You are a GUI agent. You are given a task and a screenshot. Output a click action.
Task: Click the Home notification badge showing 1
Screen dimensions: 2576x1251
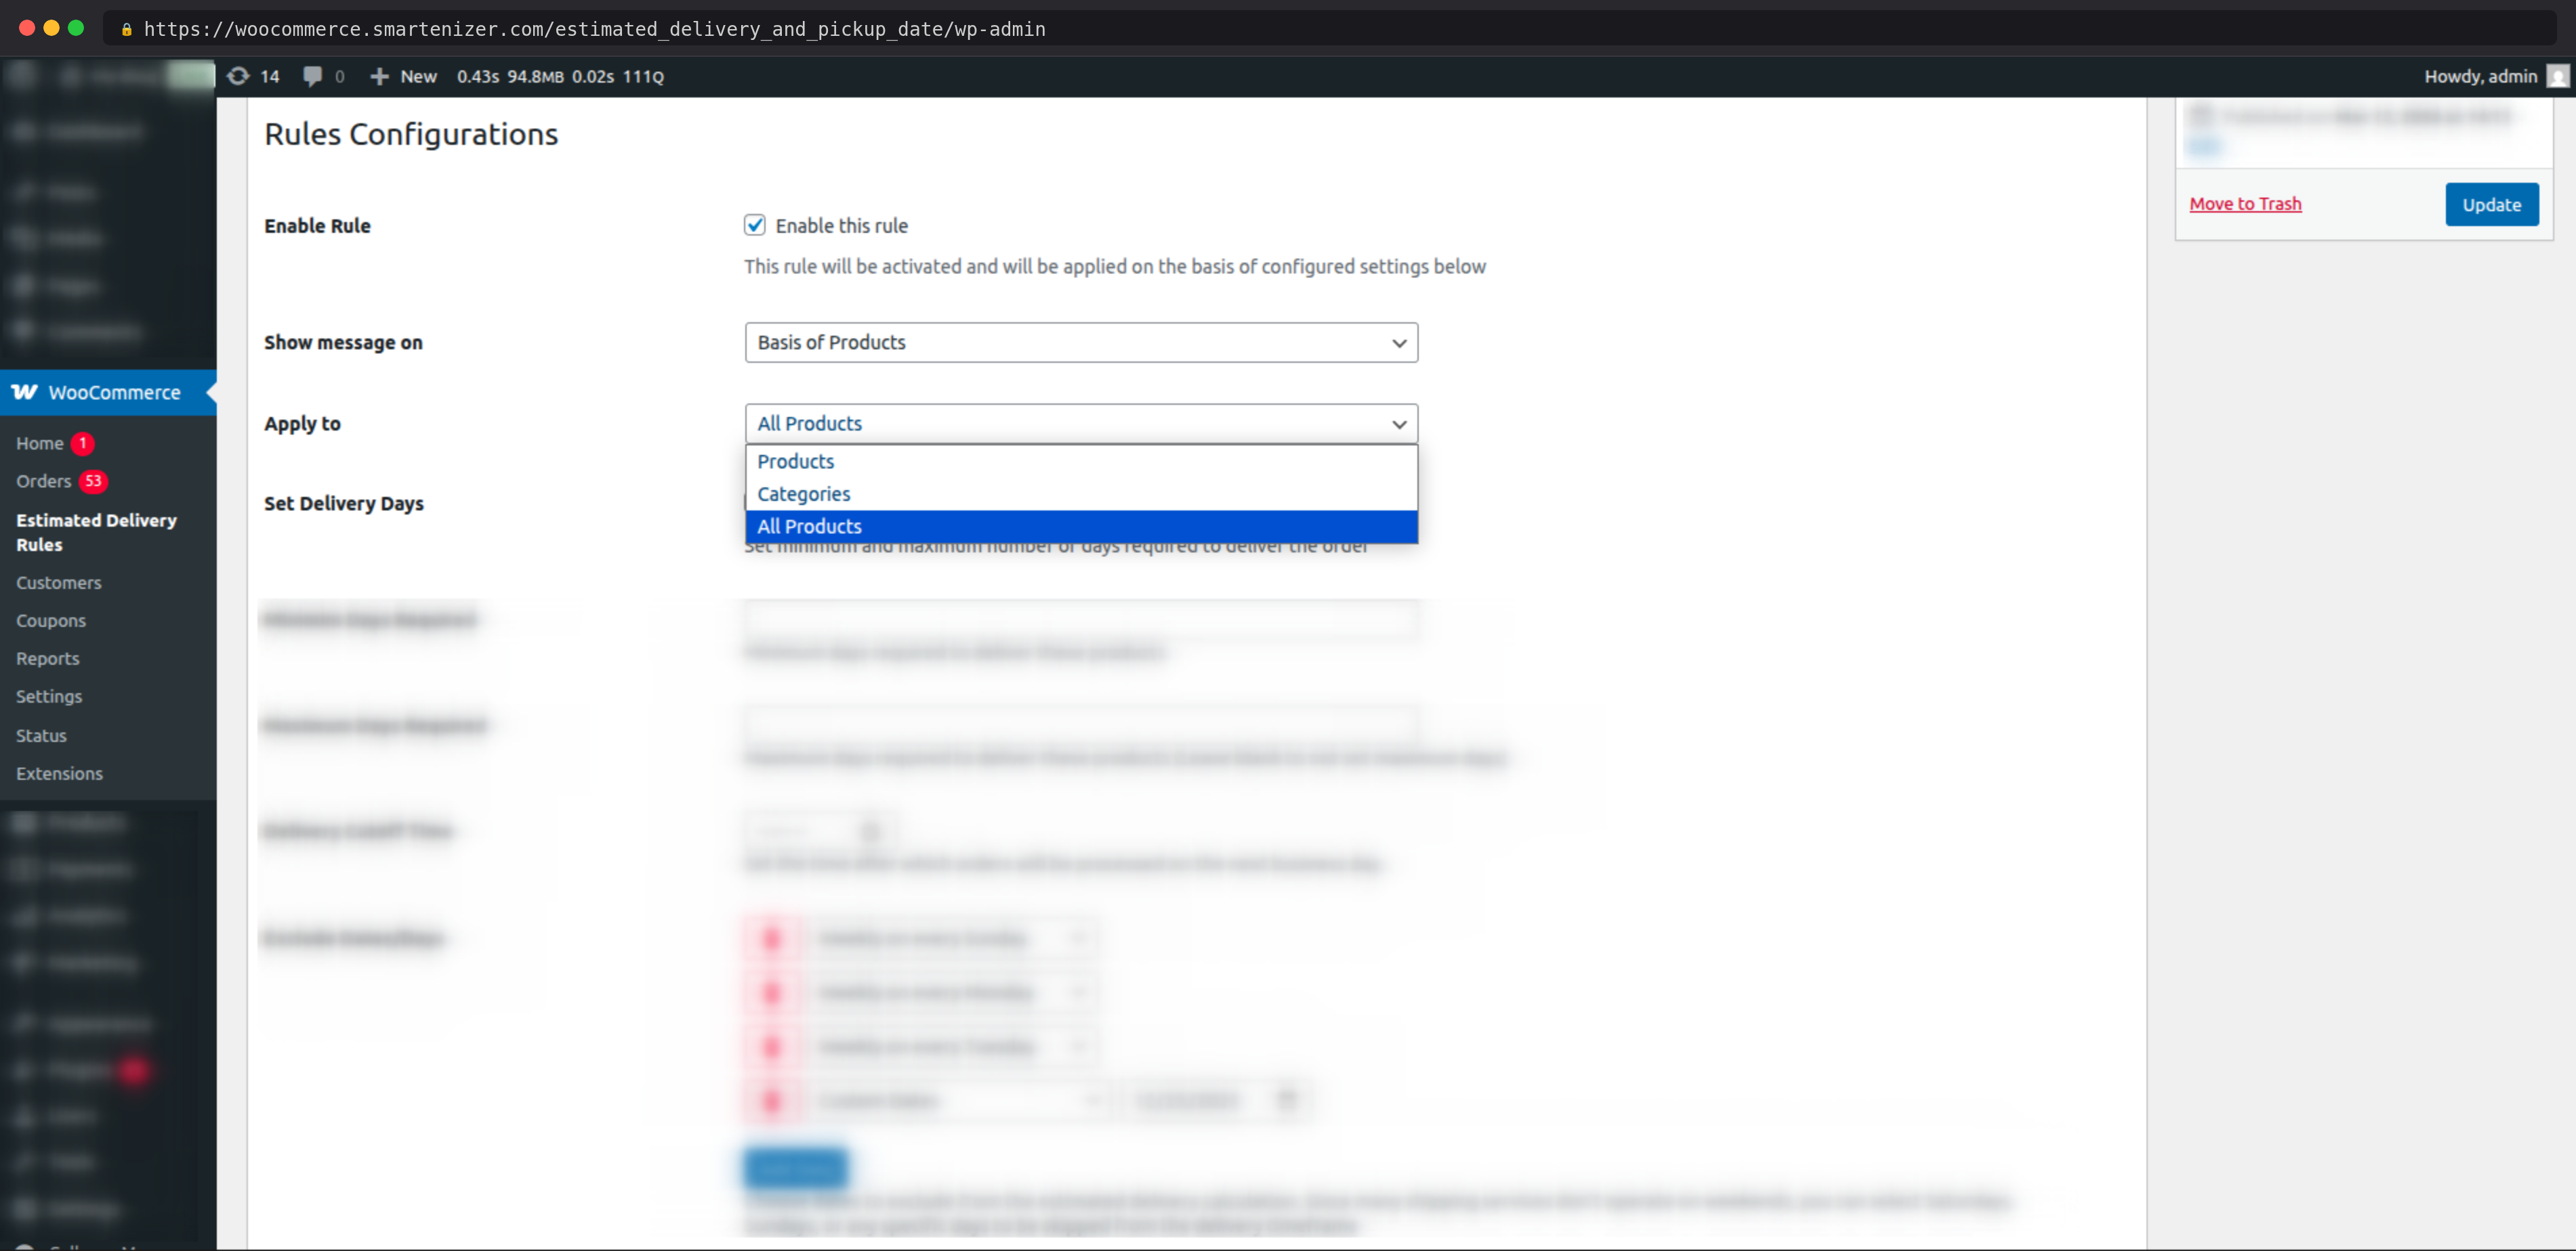click(83, 443)
